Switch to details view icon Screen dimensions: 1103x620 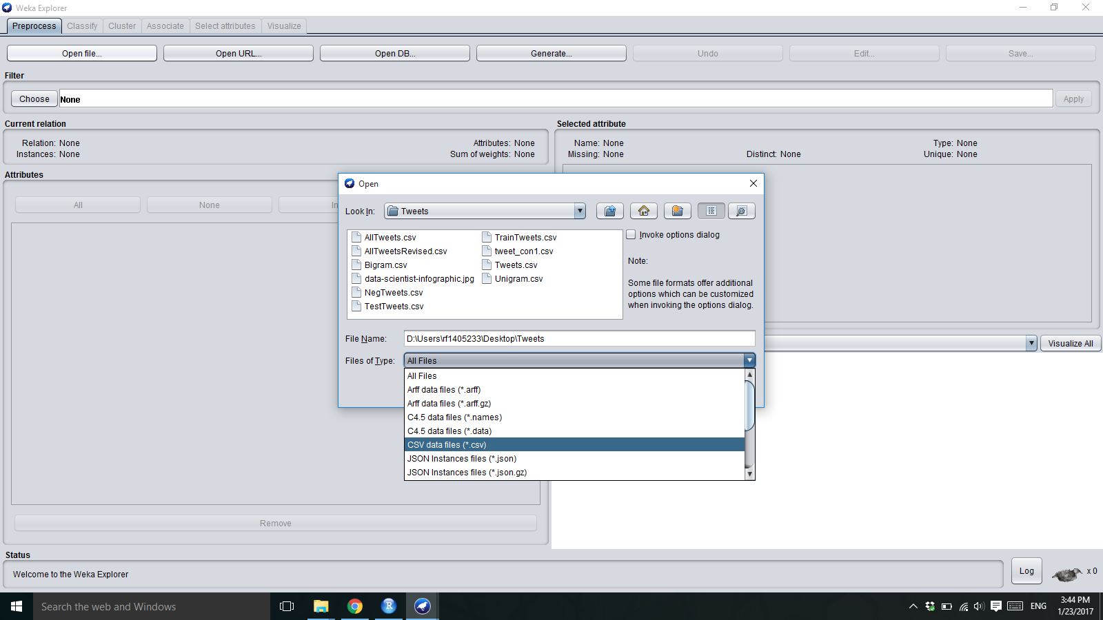point(742,211)
